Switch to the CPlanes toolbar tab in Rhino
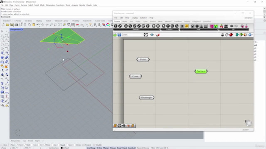The height and width of the screenshot is (149, 266). tap(17, 21)
